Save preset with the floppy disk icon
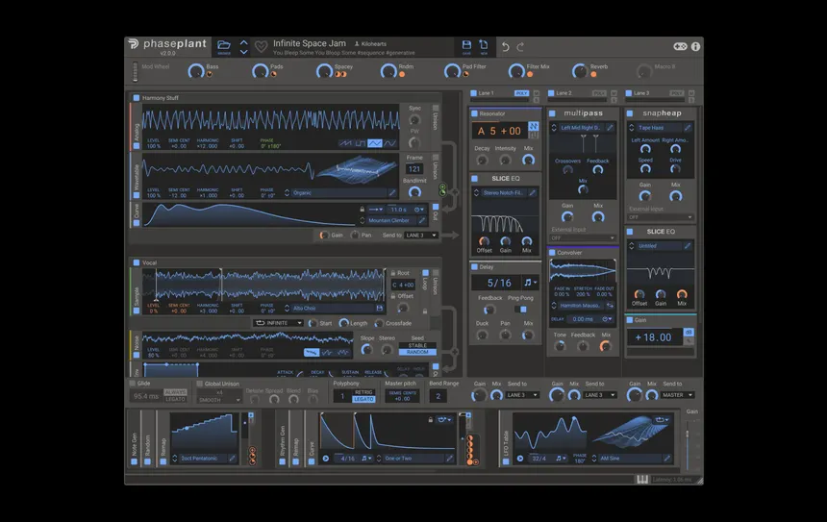The image size is (827, 522). point(466,45)
